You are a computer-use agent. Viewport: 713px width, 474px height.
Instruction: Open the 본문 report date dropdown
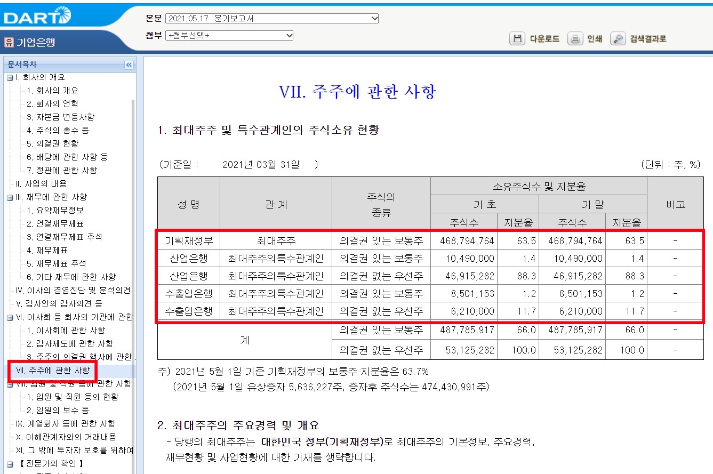click(272, 19)
